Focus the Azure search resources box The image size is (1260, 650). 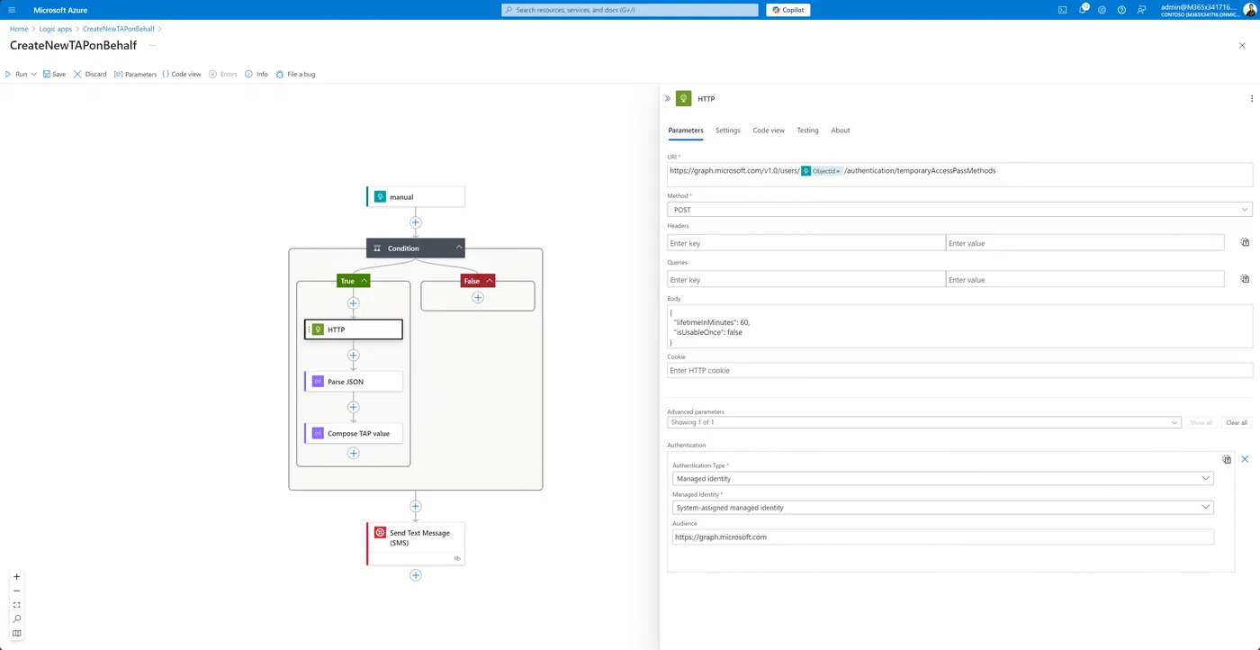tap(630, 10)
